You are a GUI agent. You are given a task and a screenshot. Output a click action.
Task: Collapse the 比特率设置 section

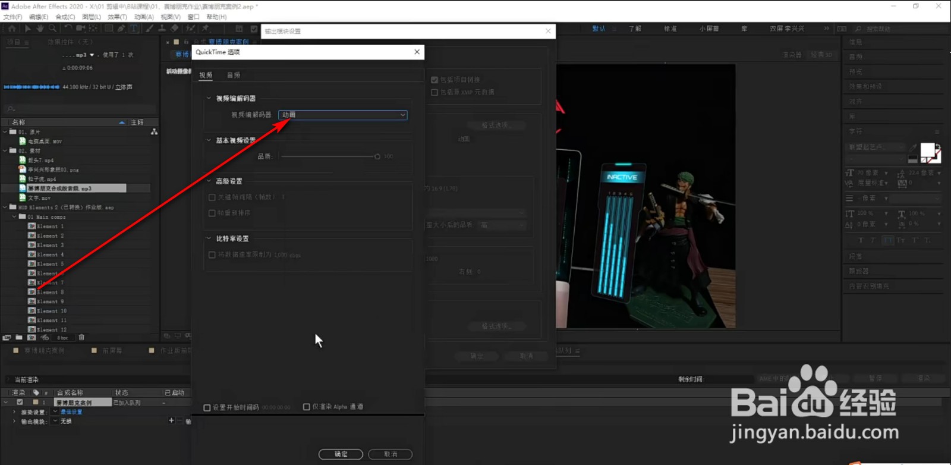209,238
